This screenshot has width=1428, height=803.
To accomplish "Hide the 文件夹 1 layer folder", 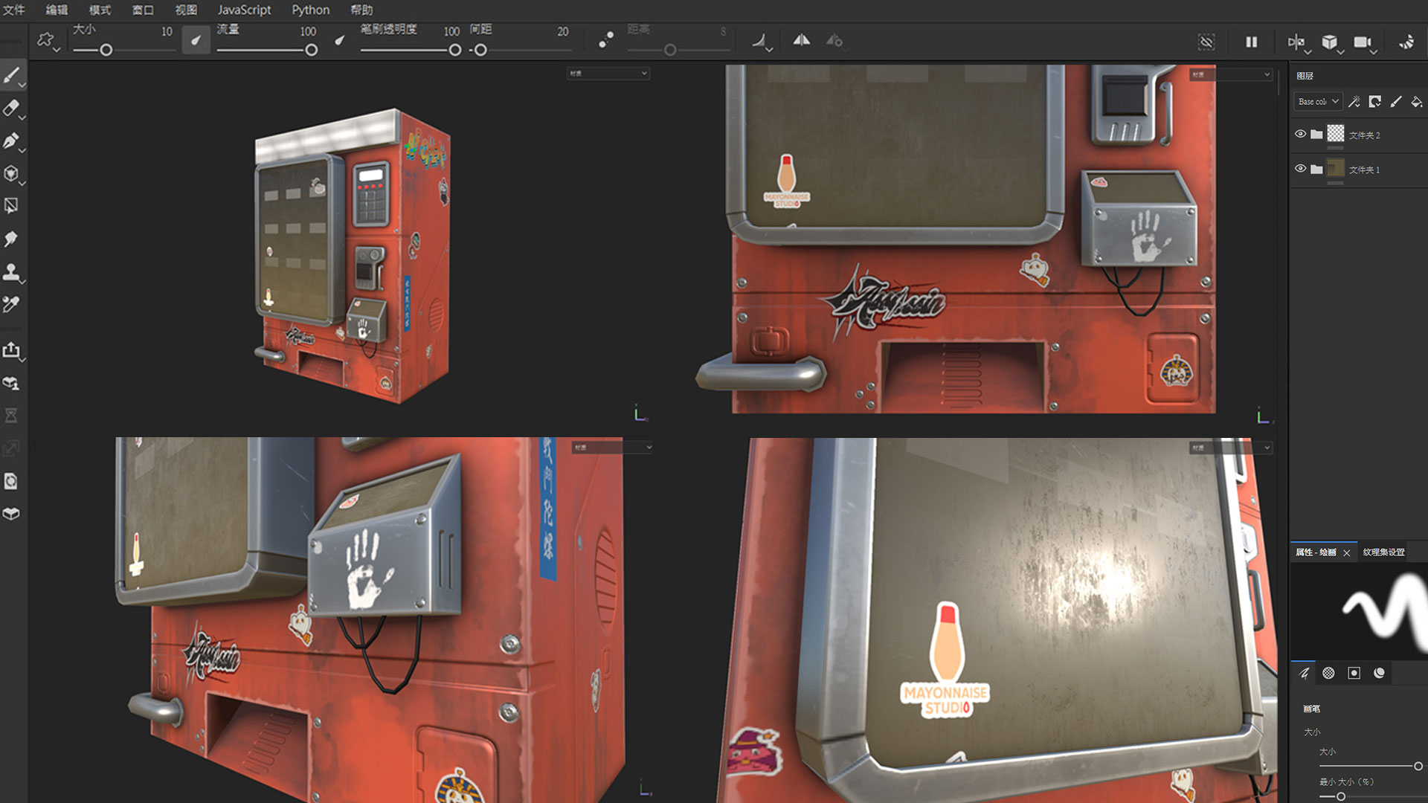I will 1300,169.
